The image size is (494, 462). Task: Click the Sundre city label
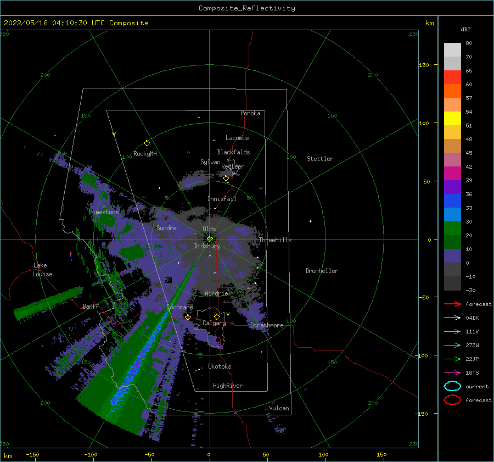(x=166, y=227)
